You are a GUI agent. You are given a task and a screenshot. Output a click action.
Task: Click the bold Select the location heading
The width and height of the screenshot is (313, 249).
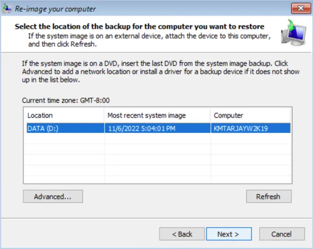click(x=139, y=27)
